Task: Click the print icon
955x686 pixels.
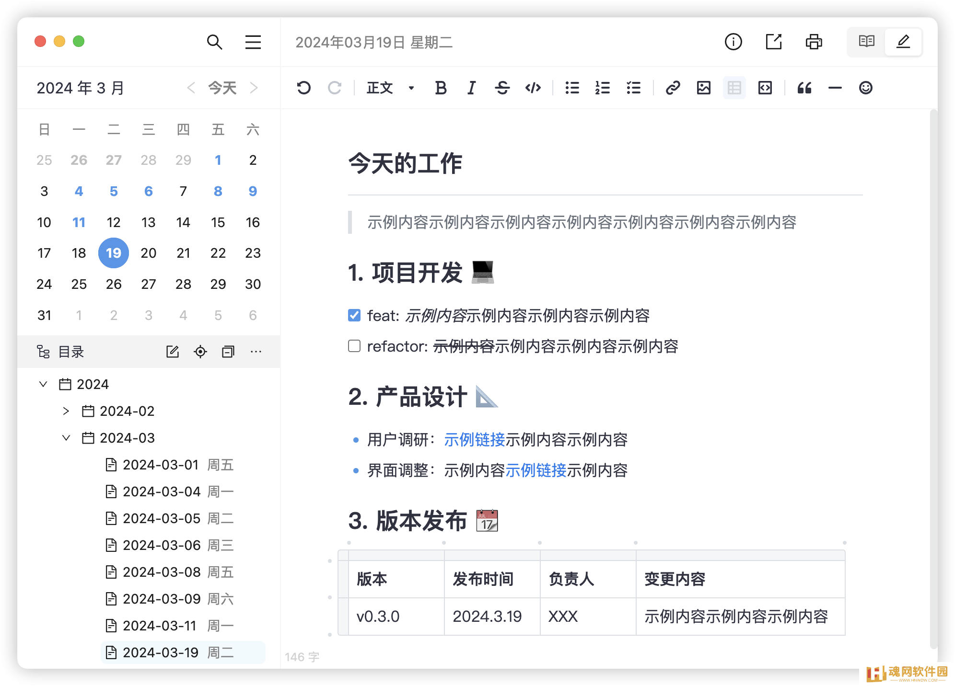Action: 814,42
